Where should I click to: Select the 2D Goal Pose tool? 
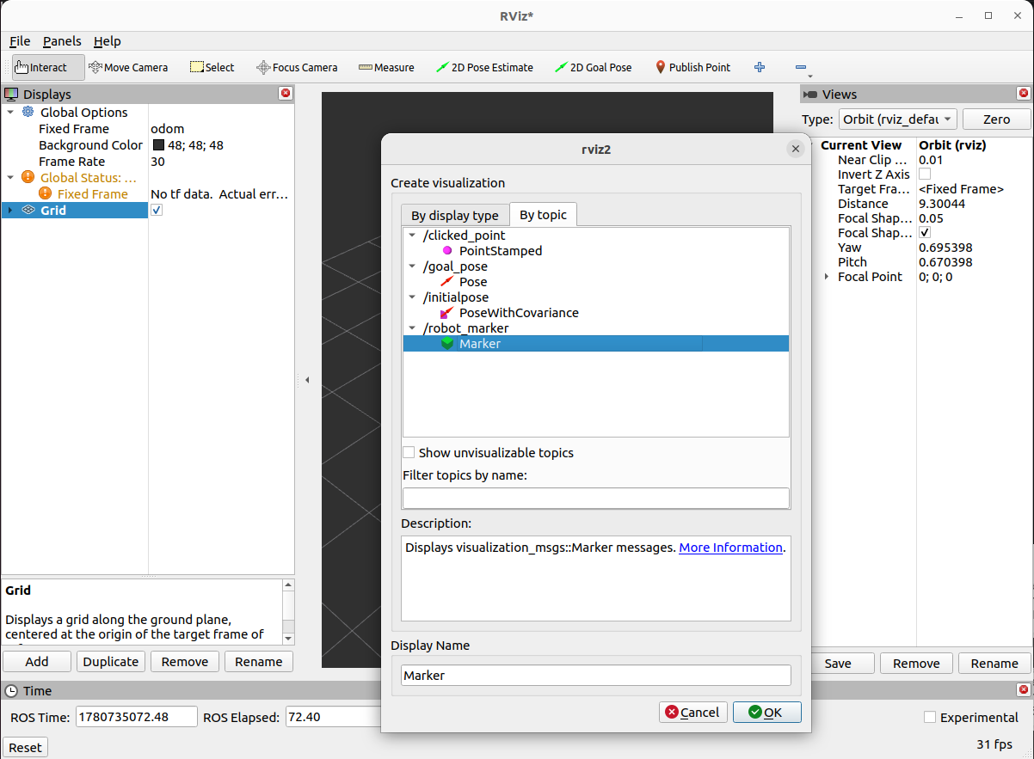(594, 67)
